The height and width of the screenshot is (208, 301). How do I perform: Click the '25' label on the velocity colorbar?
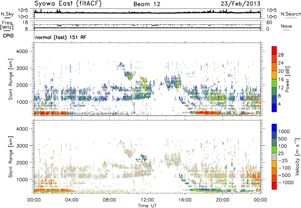[281, 154]
